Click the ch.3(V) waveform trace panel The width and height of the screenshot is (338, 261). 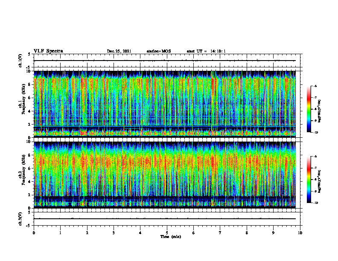(x=167, y=219)
